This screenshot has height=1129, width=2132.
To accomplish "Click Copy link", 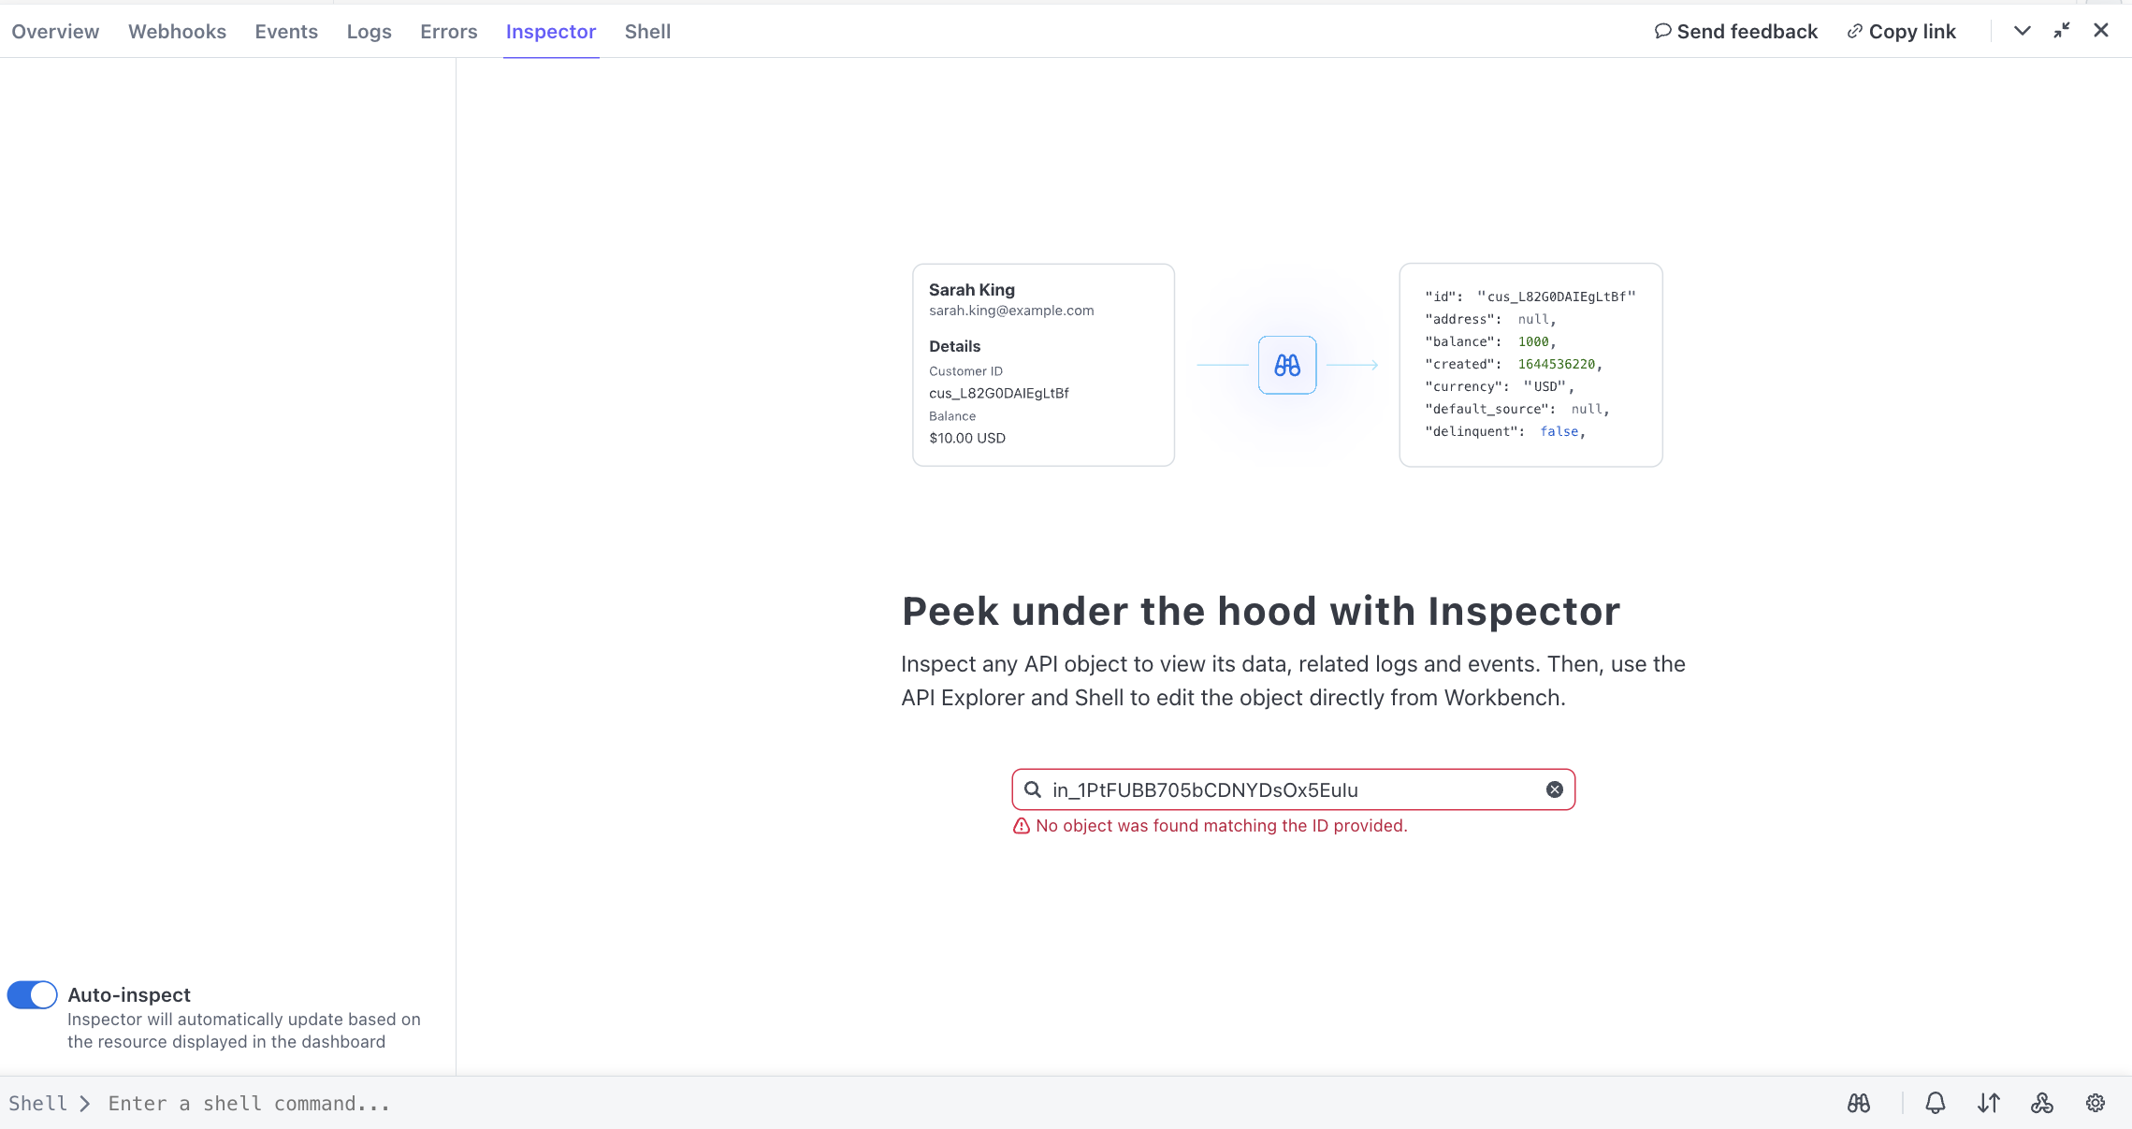I will pyautogui.click(x=1901, y=32).
